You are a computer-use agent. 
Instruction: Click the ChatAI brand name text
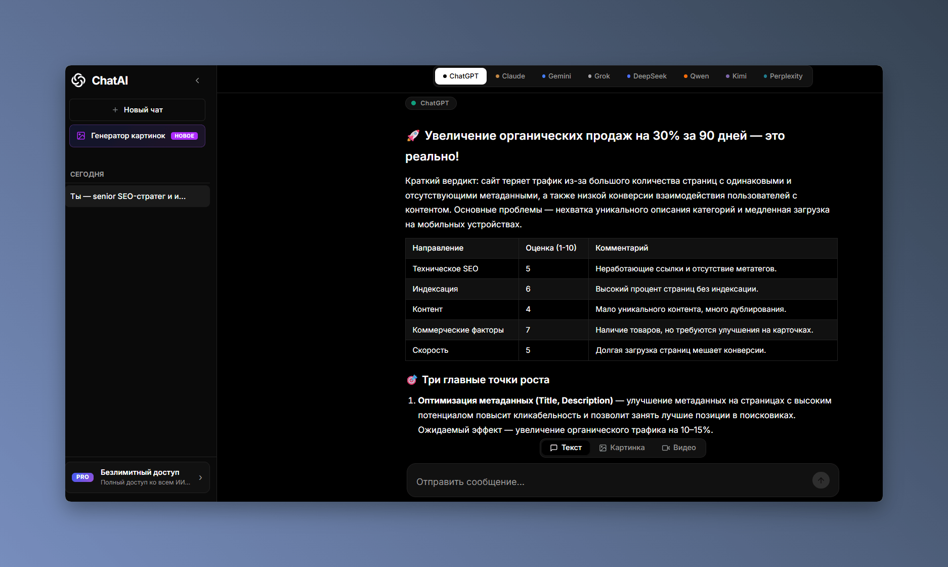point(110,80)
